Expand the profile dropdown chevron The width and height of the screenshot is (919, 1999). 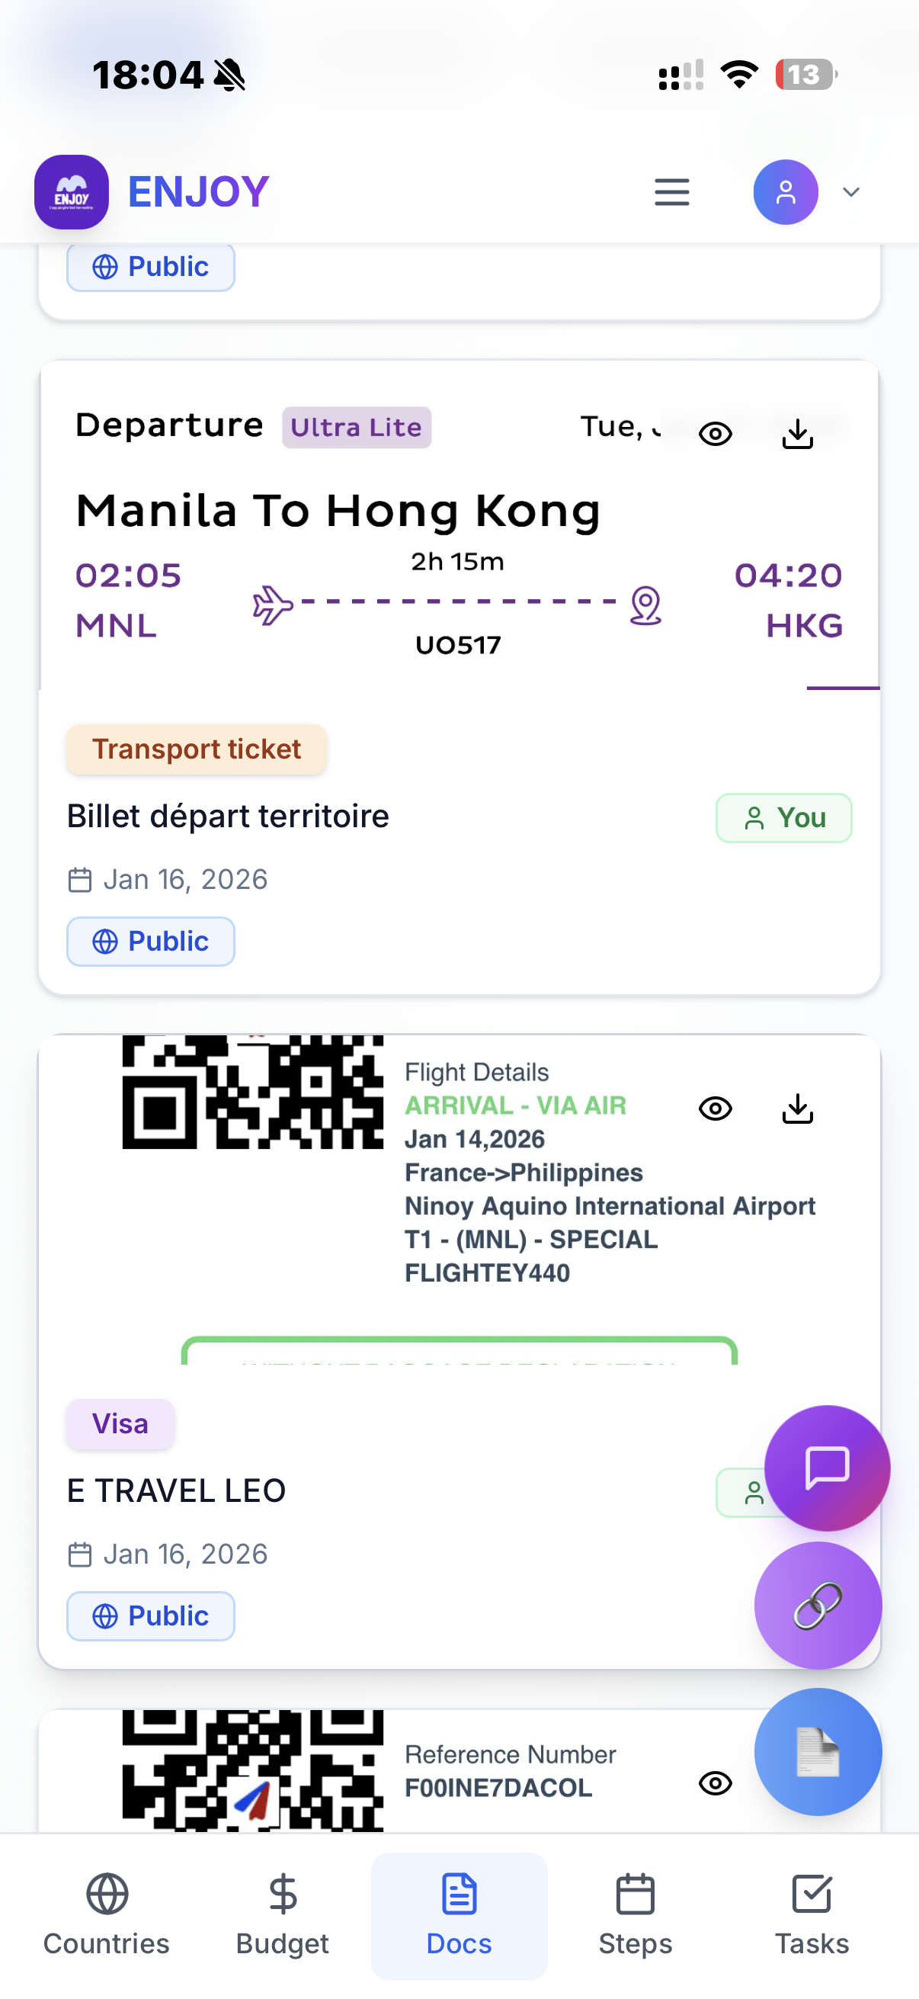(850, 191)
